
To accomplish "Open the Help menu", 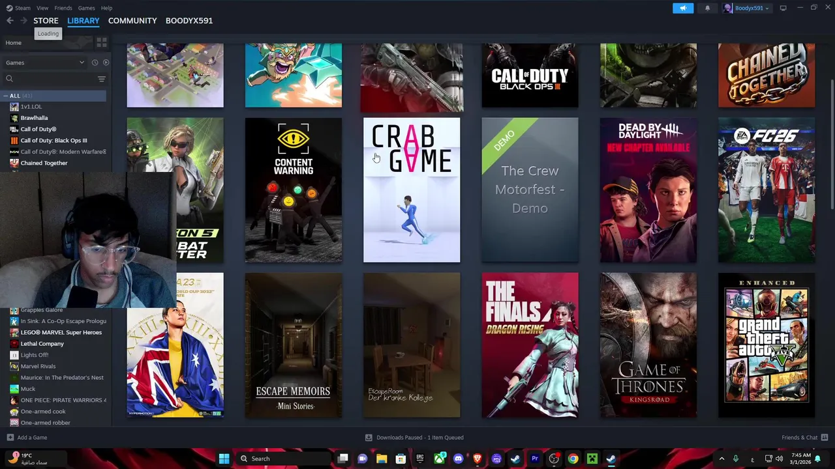I will tap(106, 8).
